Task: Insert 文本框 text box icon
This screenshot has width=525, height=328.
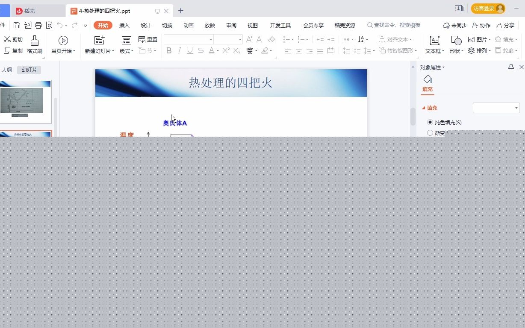Action: click(434, 41)
